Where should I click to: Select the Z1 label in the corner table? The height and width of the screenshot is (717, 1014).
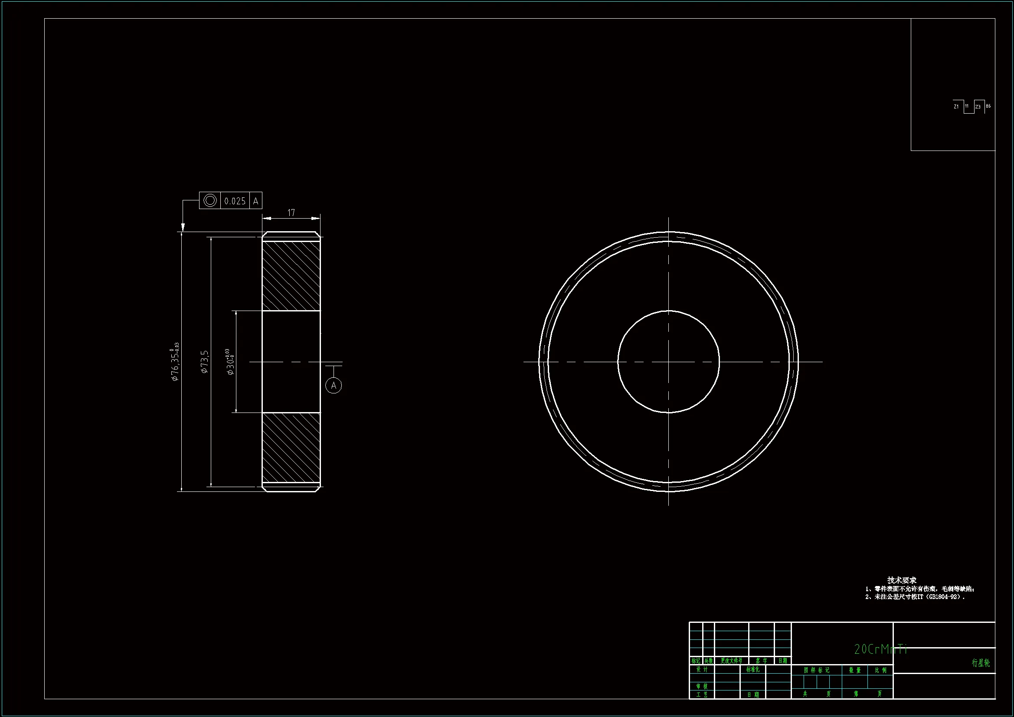click(x=956, y=106)
